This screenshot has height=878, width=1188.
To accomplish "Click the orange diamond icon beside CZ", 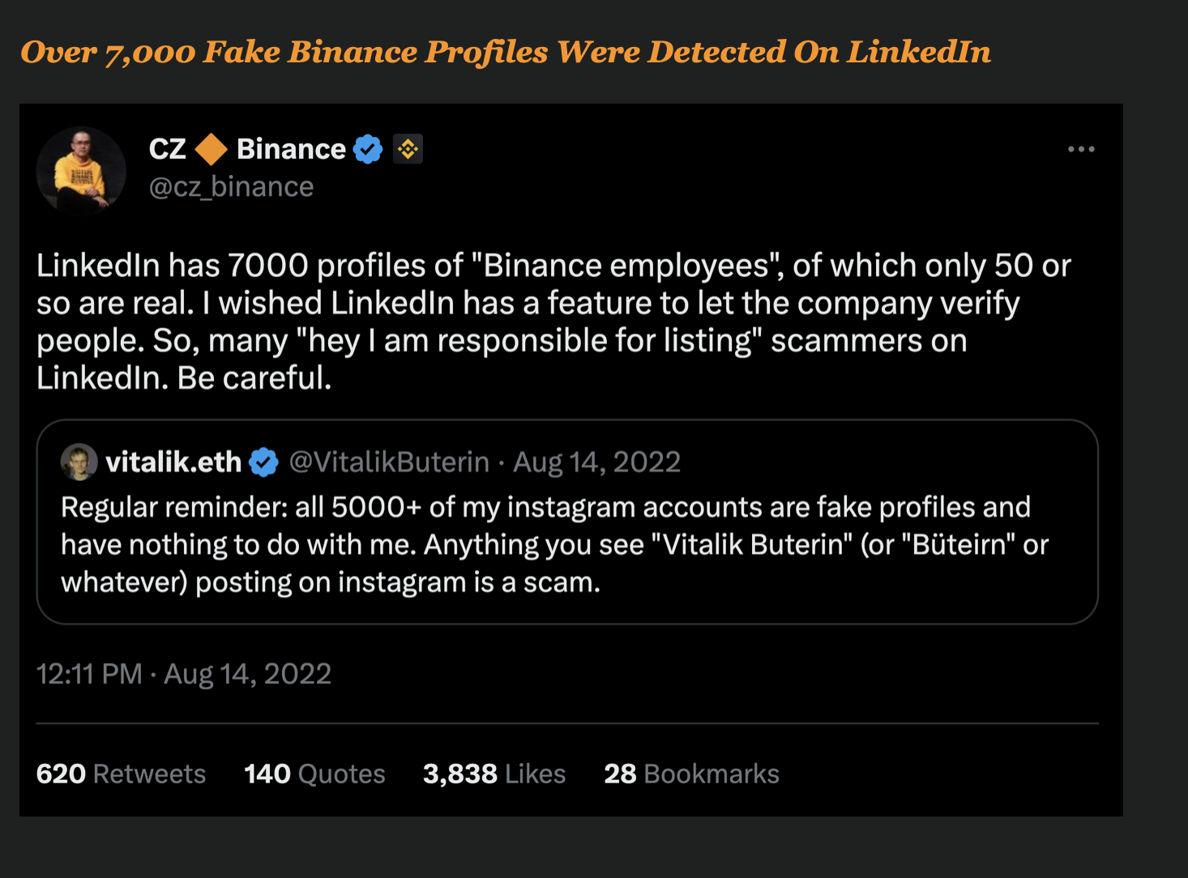I will click(212, 149).
